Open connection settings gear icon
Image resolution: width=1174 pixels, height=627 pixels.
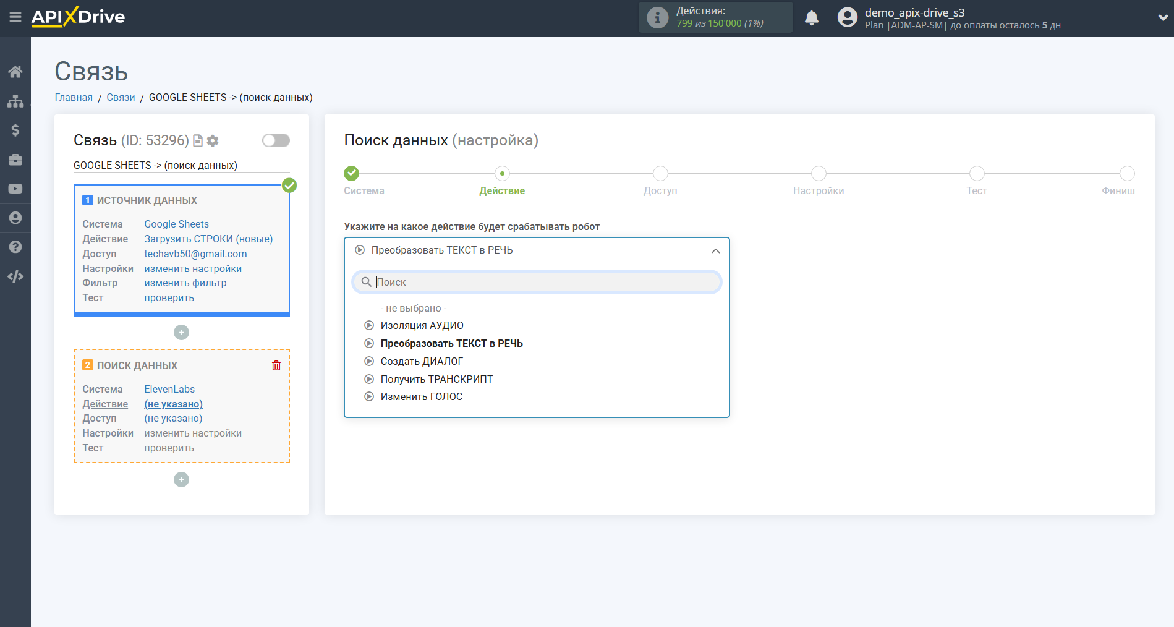[213, 141]
